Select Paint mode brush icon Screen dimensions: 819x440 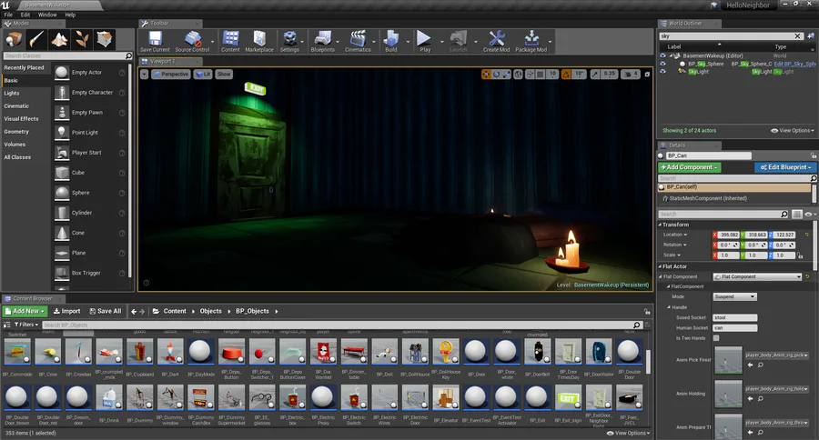pyautogui.click(x=36, y=39)
